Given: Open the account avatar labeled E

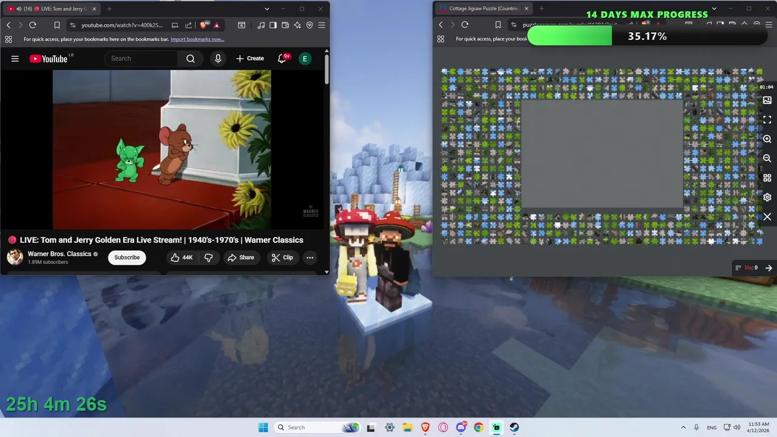Looking at the screenshot, I should 305,58.
